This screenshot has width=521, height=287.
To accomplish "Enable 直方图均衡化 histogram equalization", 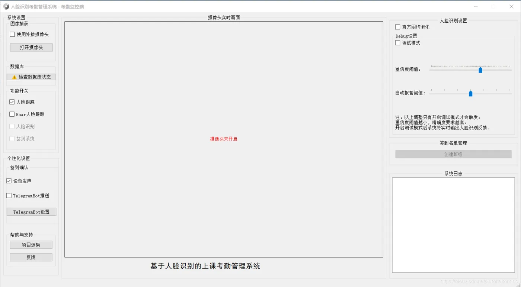I will [x=397, y=27].
